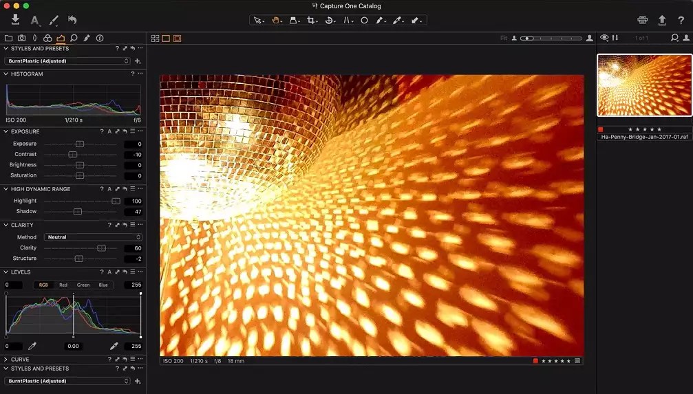Collapse the Clarity panel

pos(6,225)
